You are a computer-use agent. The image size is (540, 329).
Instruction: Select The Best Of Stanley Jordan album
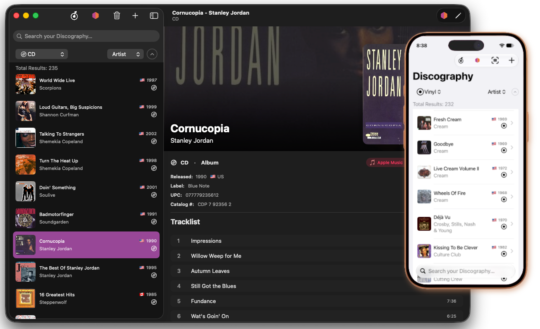pyautogui.click(x=86, y=272)
